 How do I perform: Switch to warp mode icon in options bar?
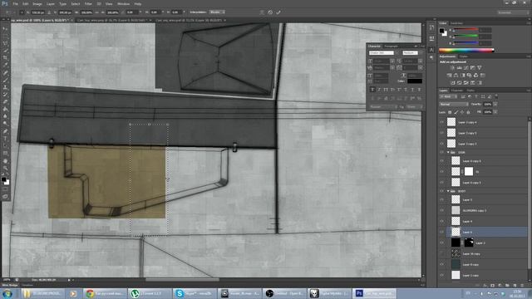pyautogui.click(x=262, y=12)
